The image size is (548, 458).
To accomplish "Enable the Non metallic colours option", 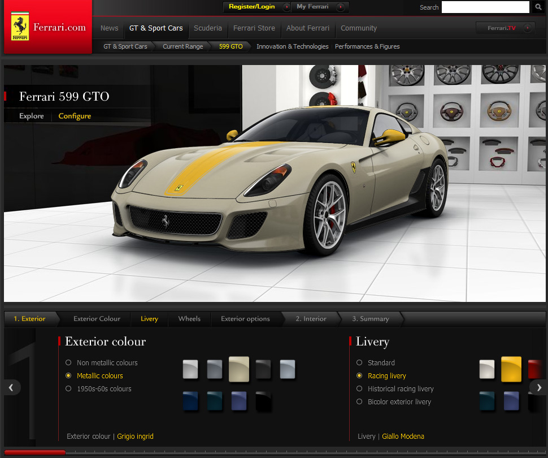I will 68,362.
